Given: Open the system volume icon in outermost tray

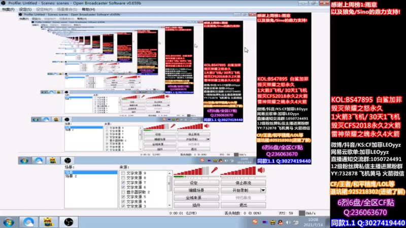Looking at the screenshot, I should pos(288,222).
